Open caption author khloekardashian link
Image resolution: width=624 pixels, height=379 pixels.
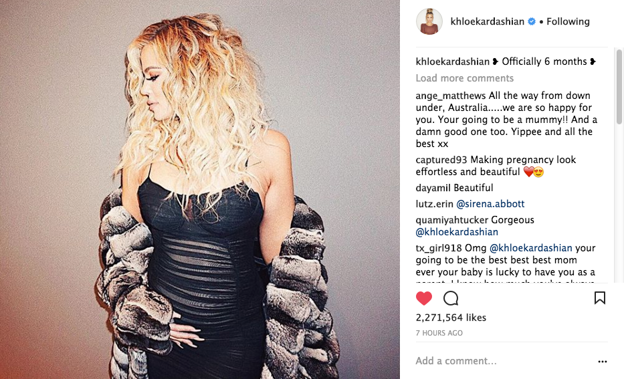point(453,61)
